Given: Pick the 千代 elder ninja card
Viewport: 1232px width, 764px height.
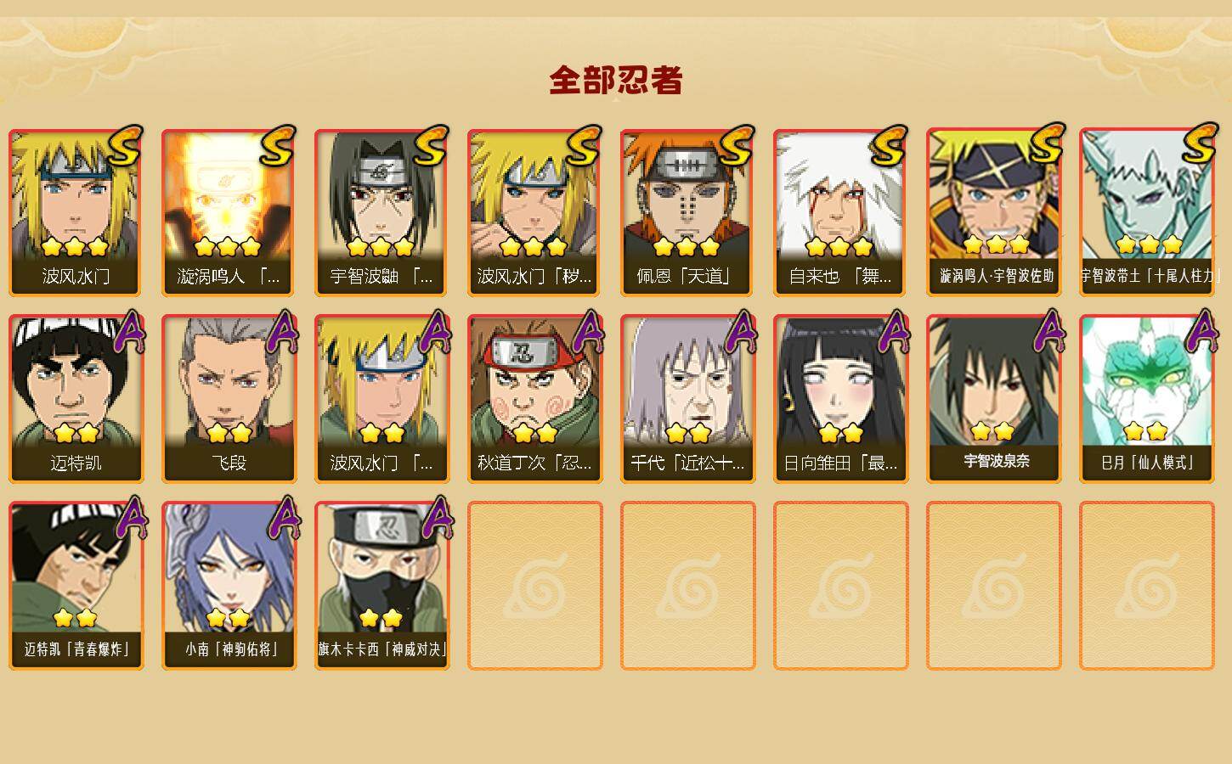Looking at the screenshot, I should 688,399.
